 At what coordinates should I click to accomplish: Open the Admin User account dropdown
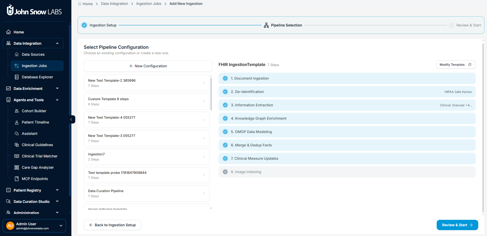(61, 226)
